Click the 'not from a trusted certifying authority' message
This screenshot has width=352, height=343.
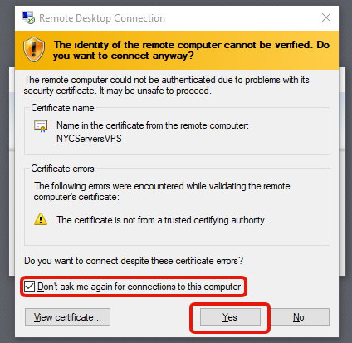click(x=162, y=220)
